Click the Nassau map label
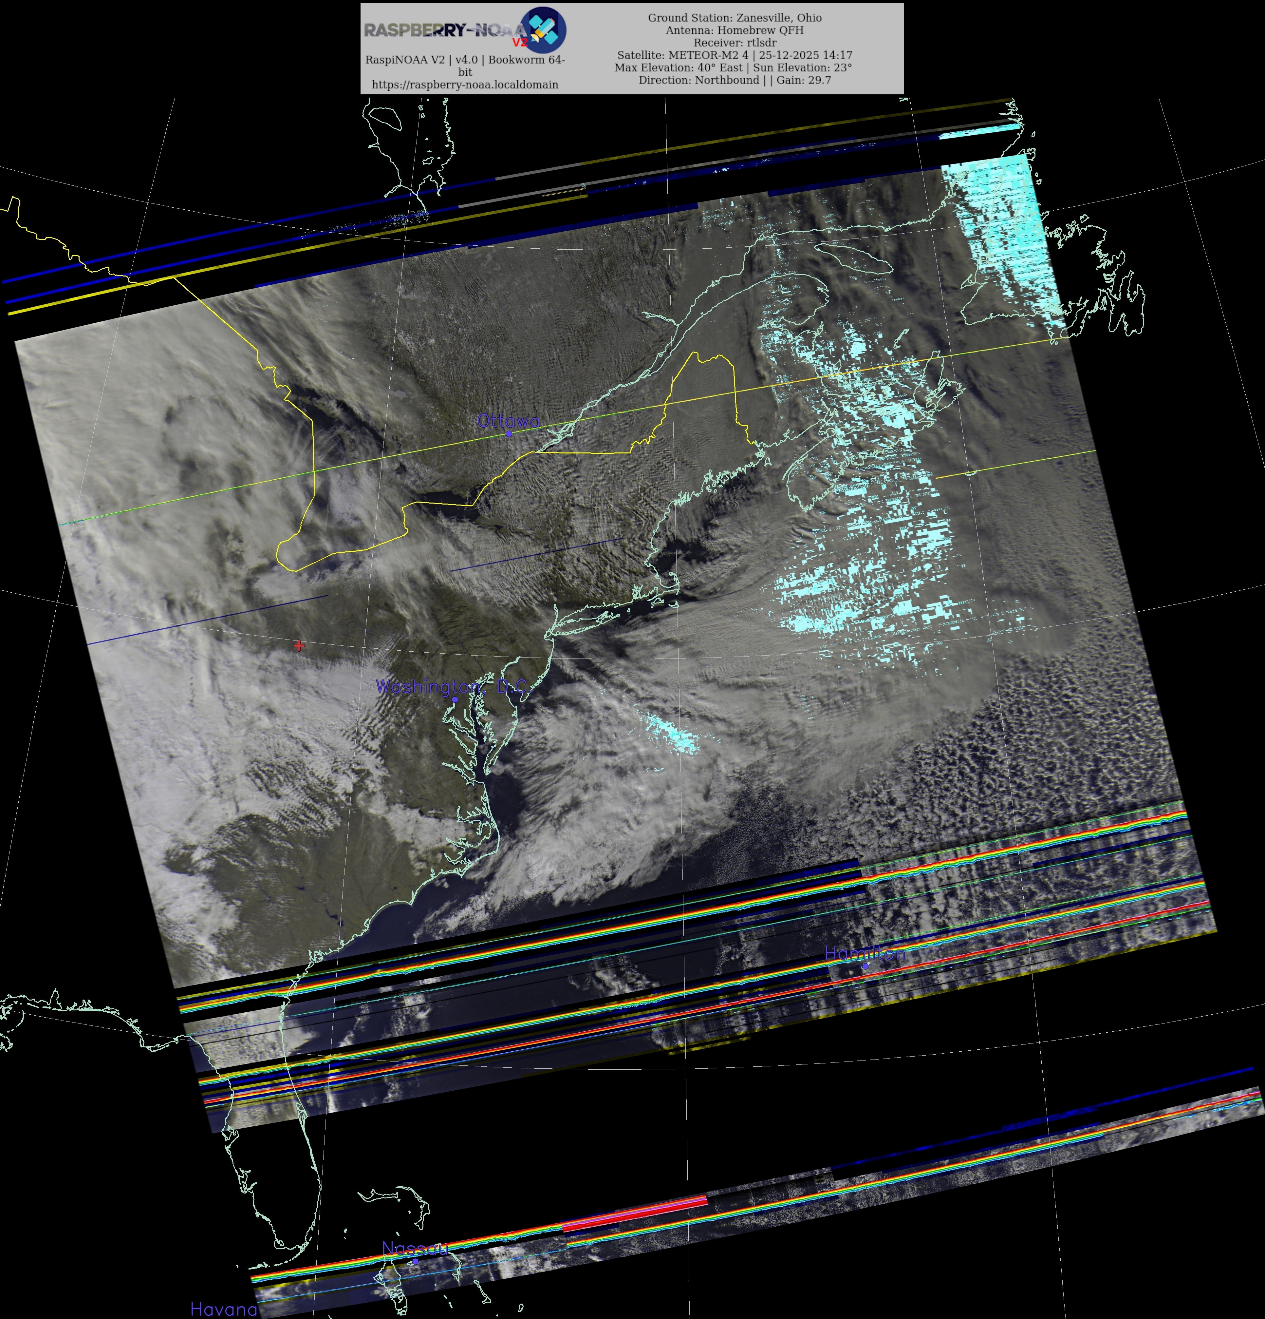Viewport: 1265px width, 1319px height. 415,1248
